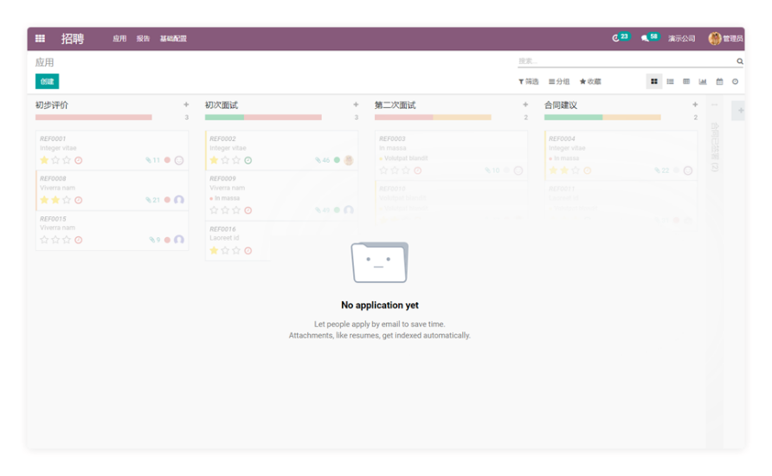Expand the 收藏 favorites dropdown

click(590, 81)
